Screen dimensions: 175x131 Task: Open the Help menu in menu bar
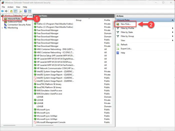[x=25, y=7]
